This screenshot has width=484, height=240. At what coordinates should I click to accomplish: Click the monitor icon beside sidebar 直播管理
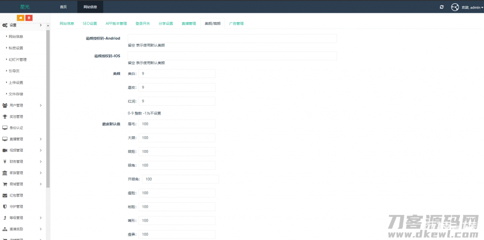5,139
